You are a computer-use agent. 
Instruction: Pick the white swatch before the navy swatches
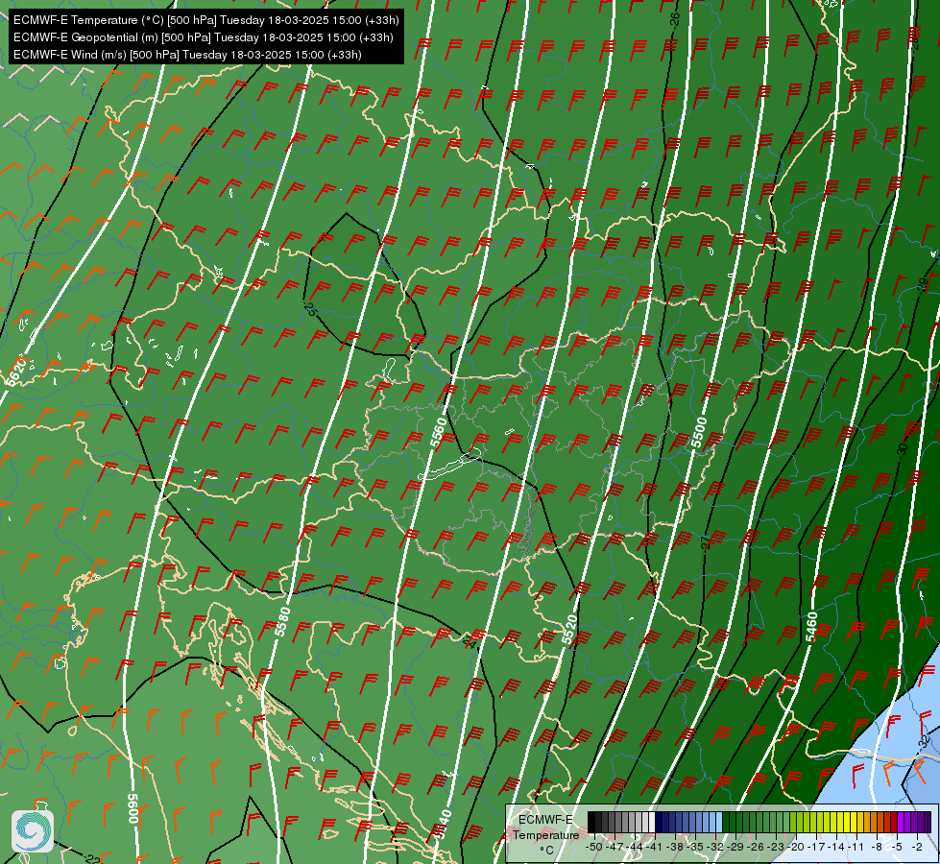652,823
